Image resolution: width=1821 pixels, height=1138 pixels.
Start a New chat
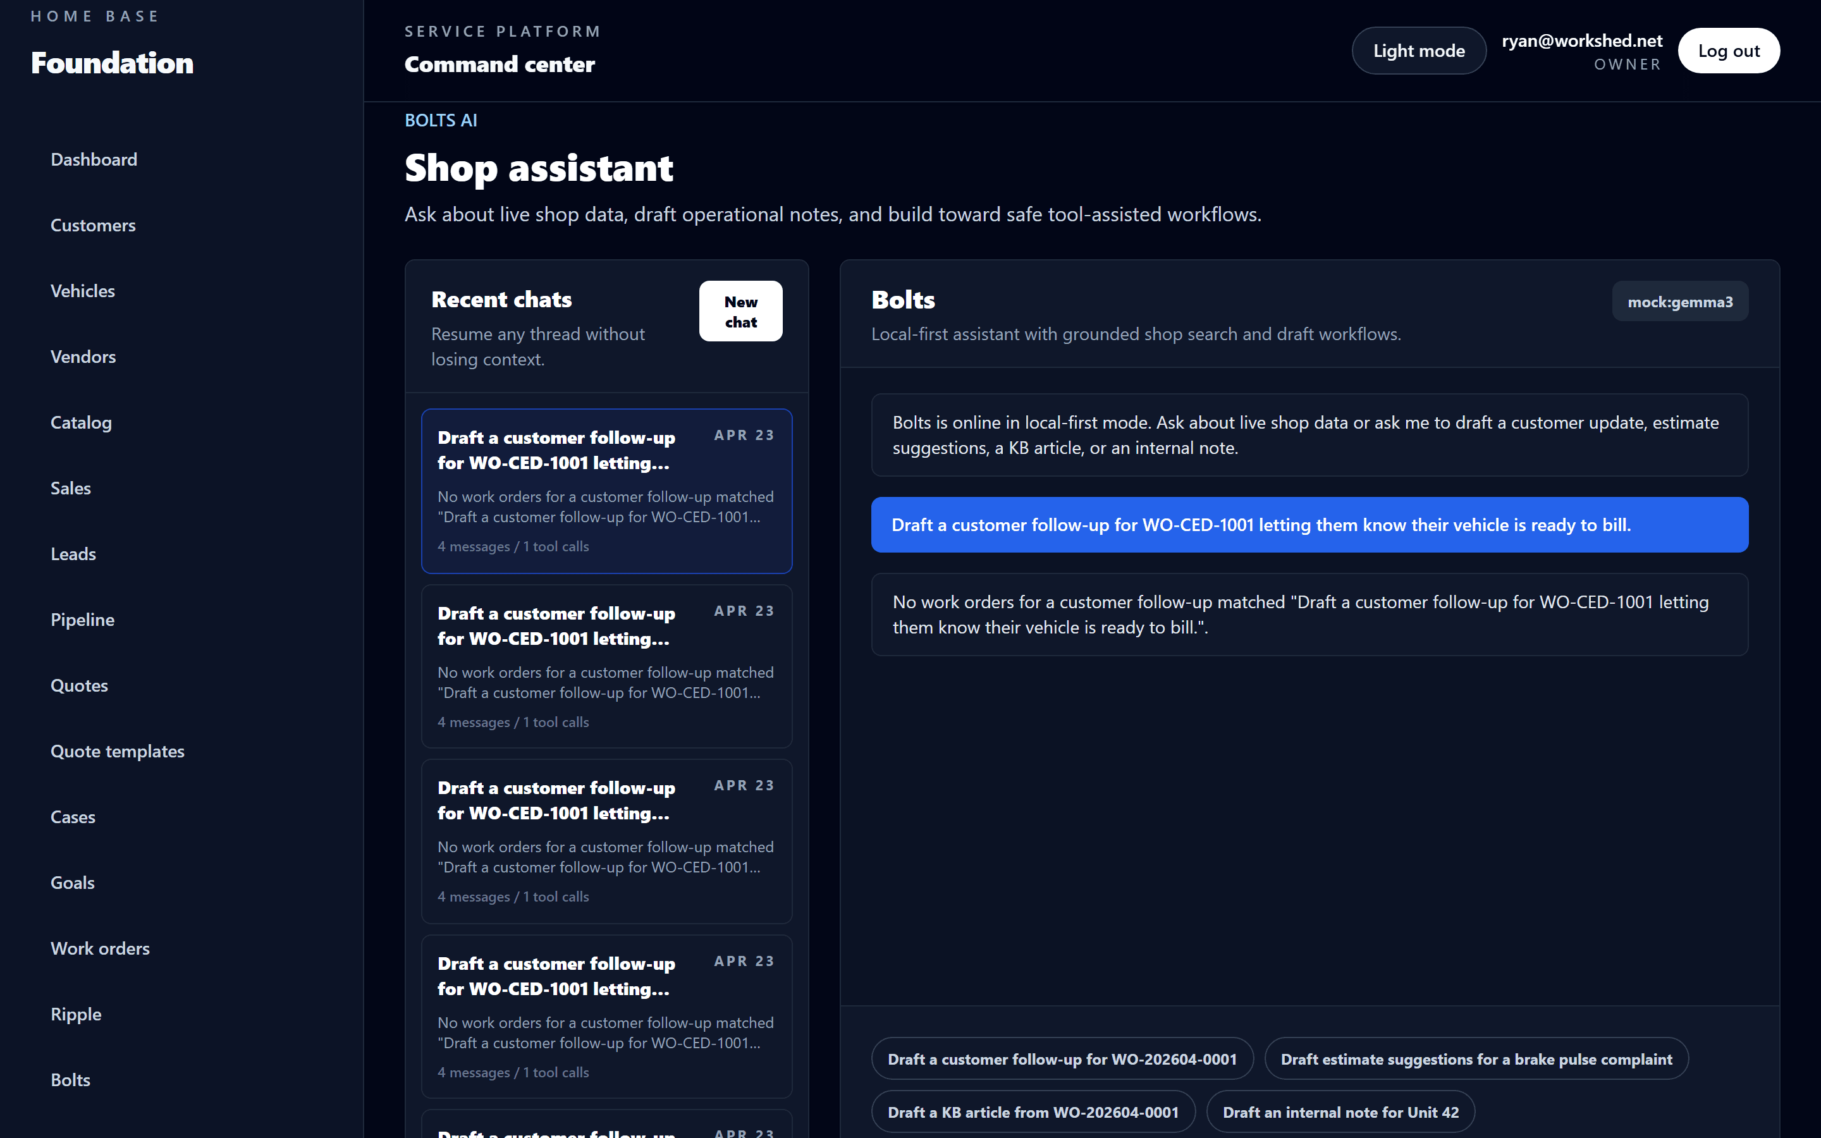740,311
